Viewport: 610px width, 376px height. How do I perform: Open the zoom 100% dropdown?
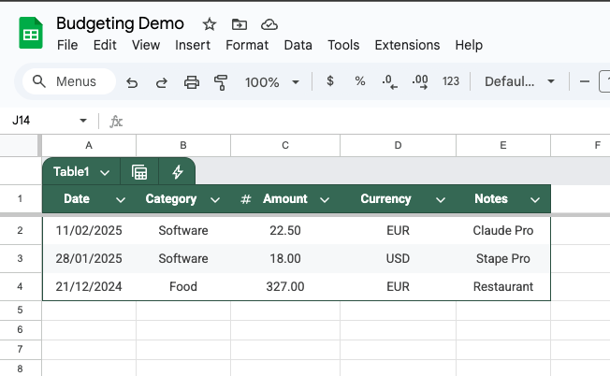[272, 82]
